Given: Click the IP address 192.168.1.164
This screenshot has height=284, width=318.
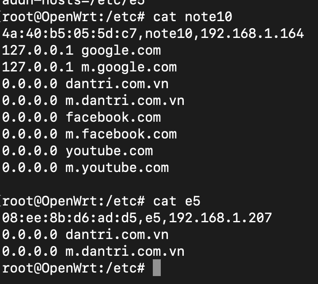Looking at the screenshot, I should (252, 34).
